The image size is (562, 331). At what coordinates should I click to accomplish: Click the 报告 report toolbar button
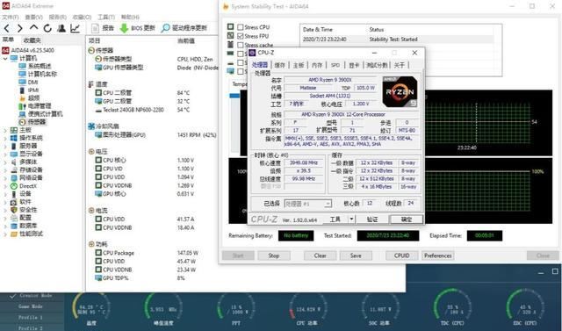(103, 28)
